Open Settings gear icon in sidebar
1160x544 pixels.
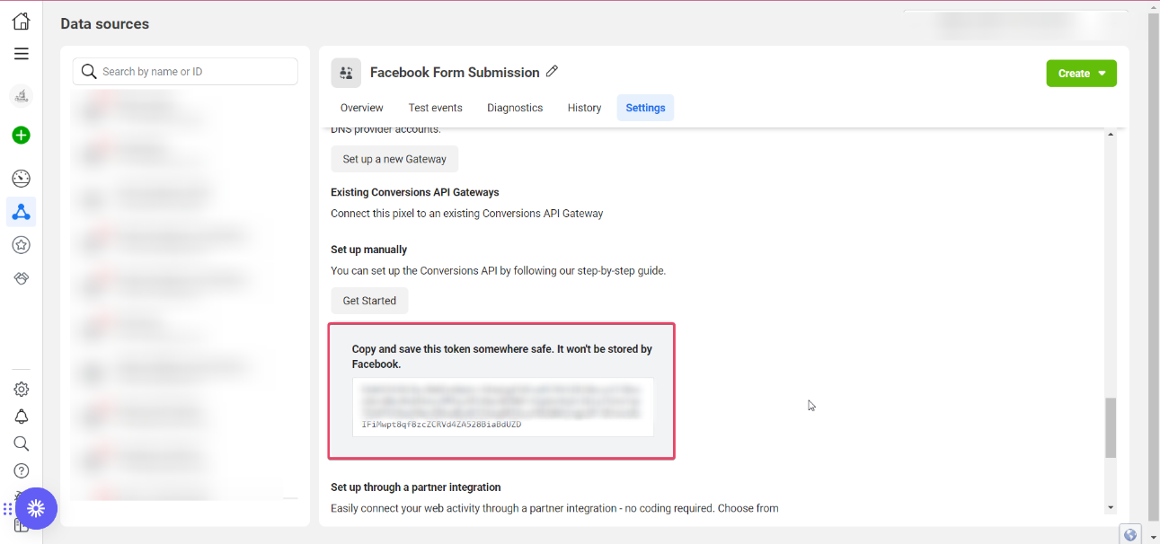tap(22, 390)
